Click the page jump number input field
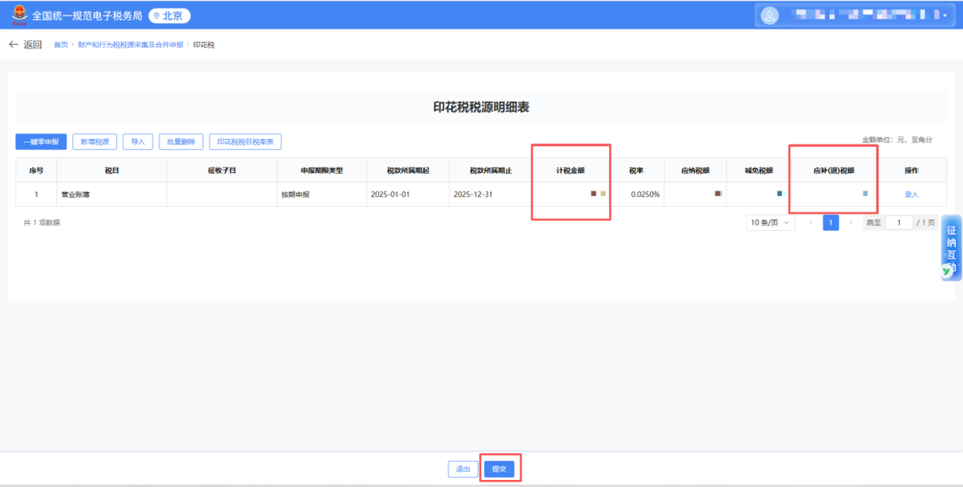This screenshot has width=963, height=487. (x=898, y=223)
